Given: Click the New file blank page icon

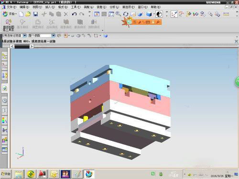Looking at the screenshot, I should (x=21, y=14).
